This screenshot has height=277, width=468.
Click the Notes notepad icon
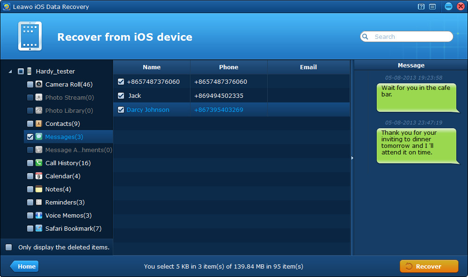(x=39, y=189)
